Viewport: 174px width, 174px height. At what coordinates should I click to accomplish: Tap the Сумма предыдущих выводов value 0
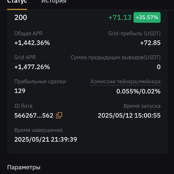tap(159, 67)
